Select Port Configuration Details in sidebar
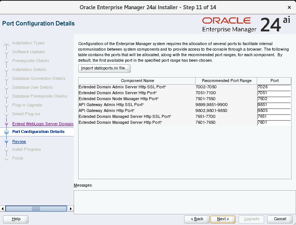This screenshot has height=225, width=296. pyautogui.click(x=38, y=132)
